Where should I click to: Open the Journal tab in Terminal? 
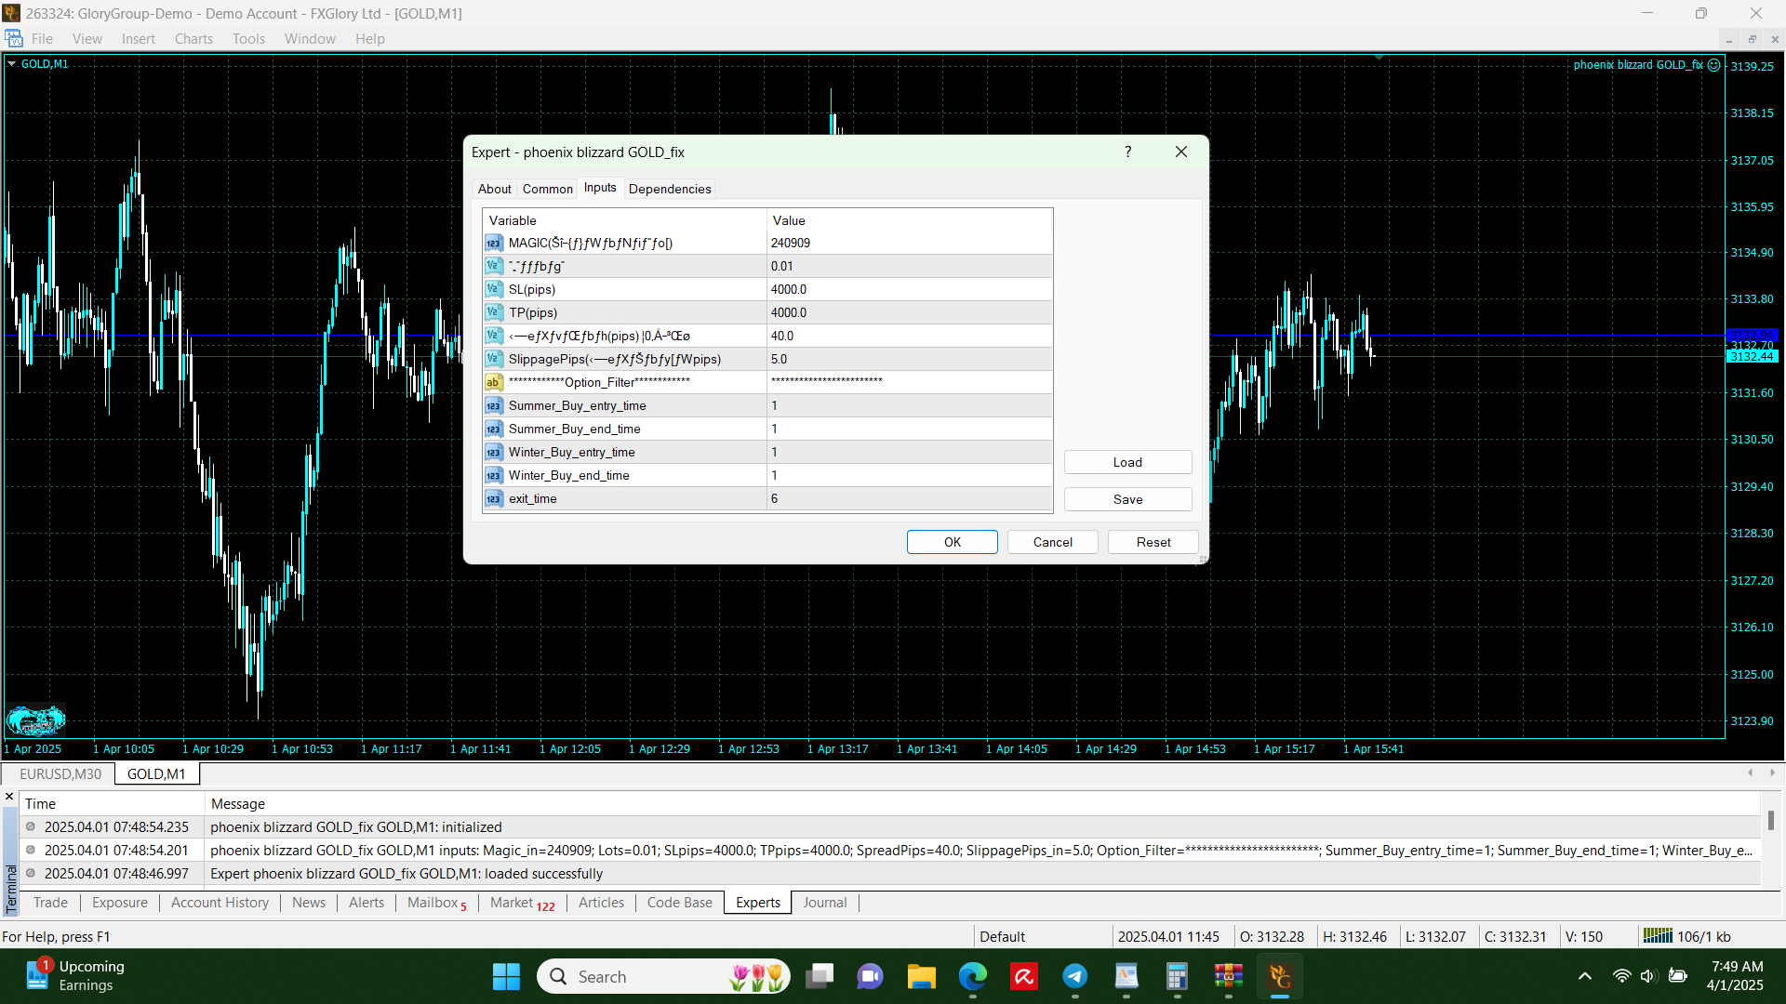824,903
